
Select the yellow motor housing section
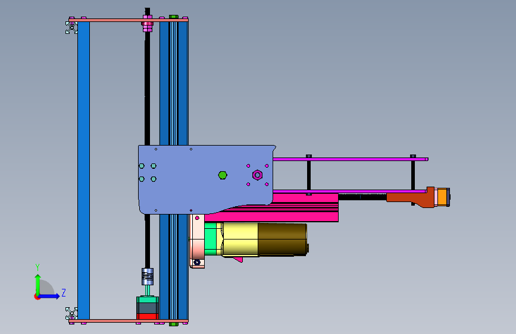click(x=241, y=240)
